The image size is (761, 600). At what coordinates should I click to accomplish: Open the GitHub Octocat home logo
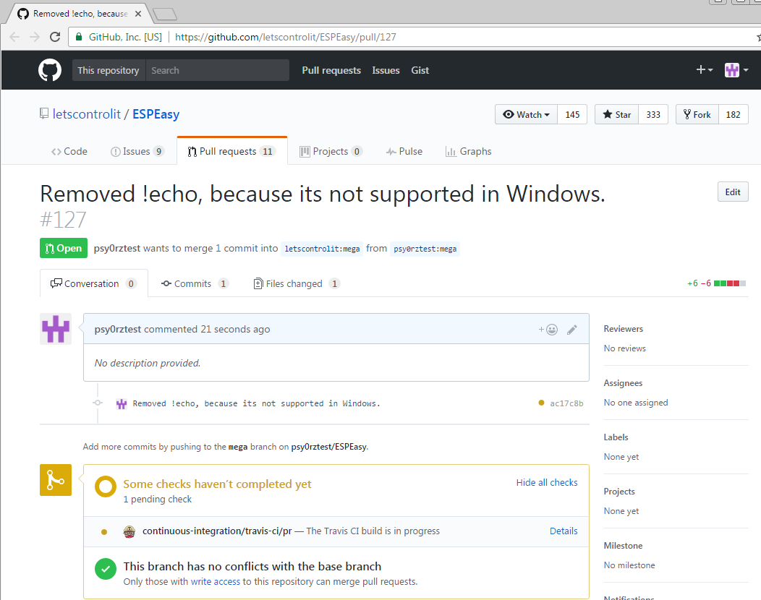(x=50, y=70)
